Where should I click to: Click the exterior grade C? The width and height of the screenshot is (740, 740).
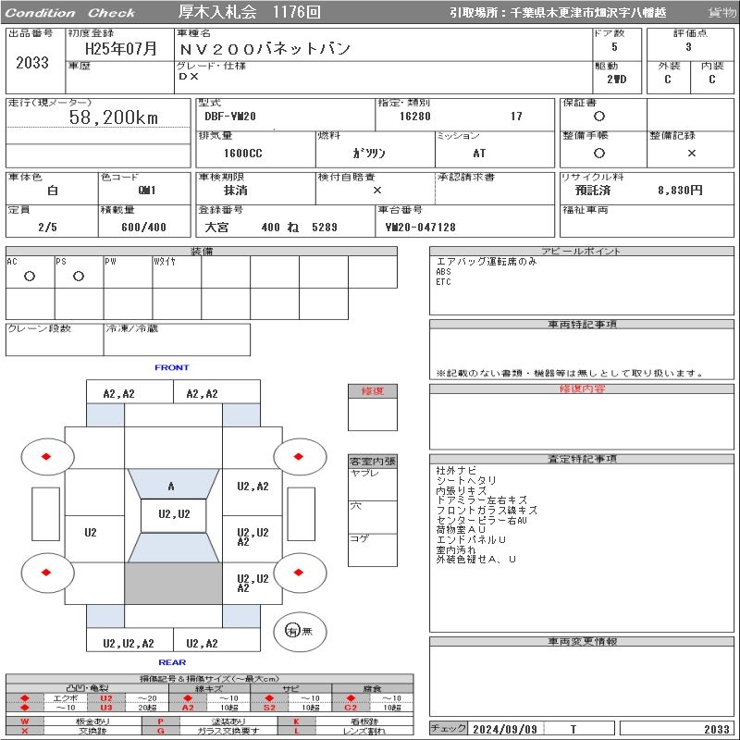(x=667, y=80)
